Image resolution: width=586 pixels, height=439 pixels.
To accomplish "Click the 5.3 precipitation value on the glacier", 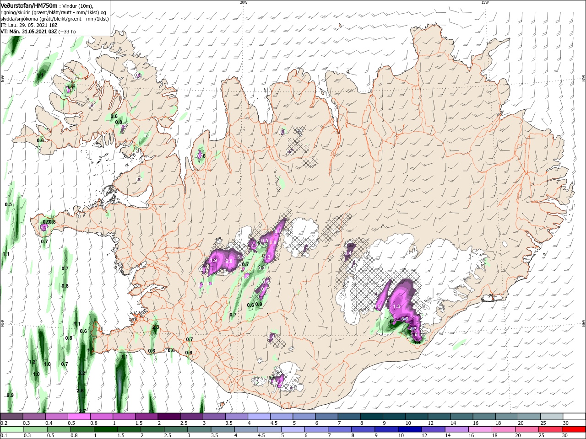I will coord(405,319).
